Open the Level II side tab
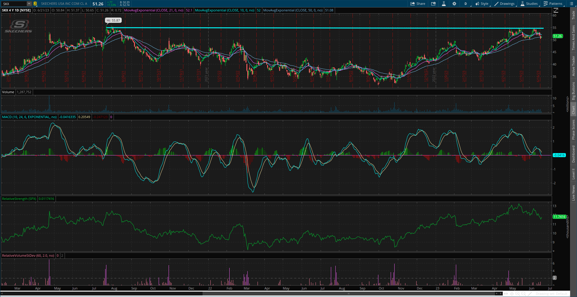 point(573,174)
